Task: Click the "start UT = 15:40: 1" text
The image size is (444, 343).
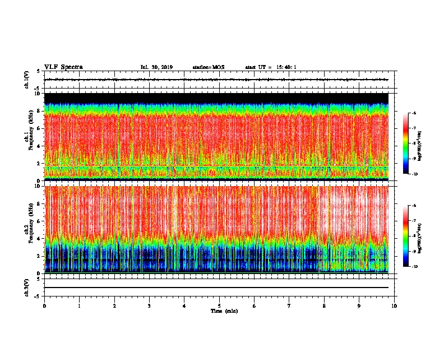Action: pyautogui.click(x=271, y=67)
